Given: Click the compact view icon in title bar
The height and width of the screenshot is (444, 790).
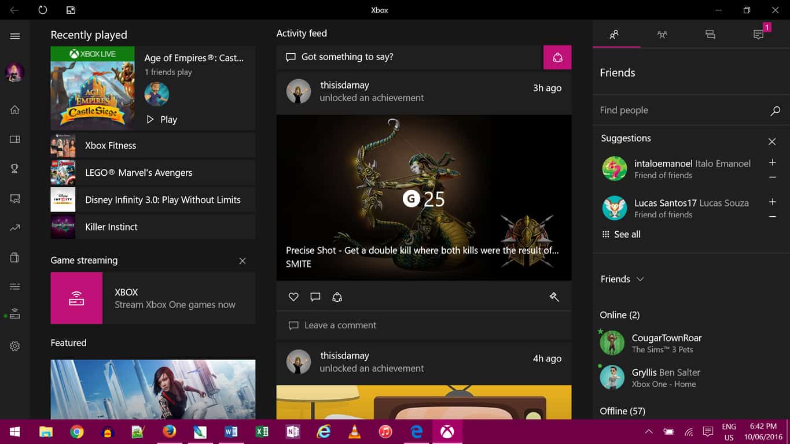Looking at the screenshot, I should [x=71, y=10].
